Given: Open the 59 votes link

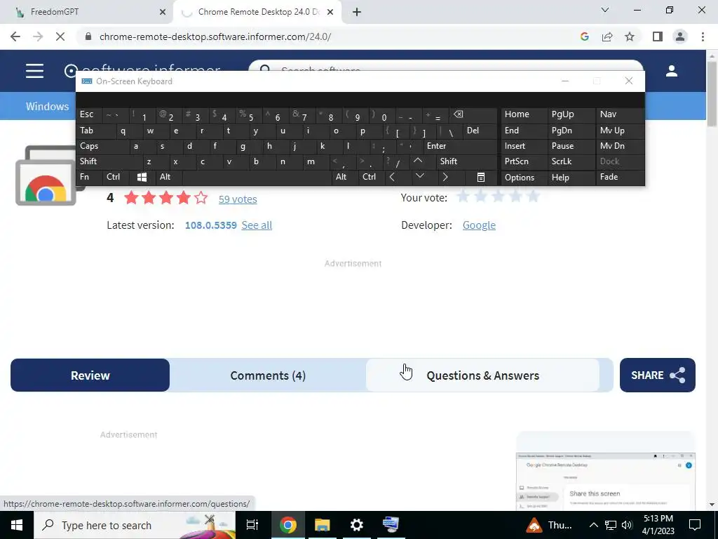Looking at the screenshot, I should click(238, 199).
